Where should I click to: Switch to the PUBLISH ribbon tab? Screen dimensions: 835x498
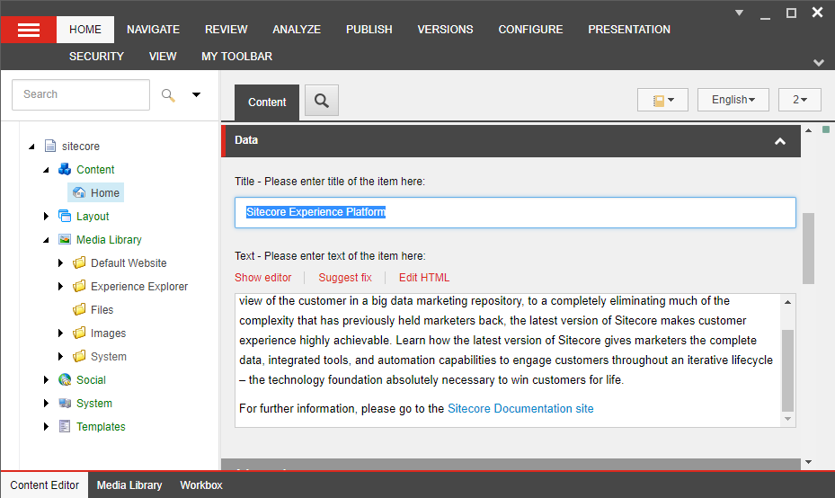369,30
